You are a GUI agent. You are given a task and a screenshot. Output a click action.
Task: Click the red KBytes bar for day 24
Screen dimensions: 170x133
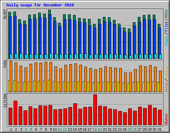click(125, 119)
